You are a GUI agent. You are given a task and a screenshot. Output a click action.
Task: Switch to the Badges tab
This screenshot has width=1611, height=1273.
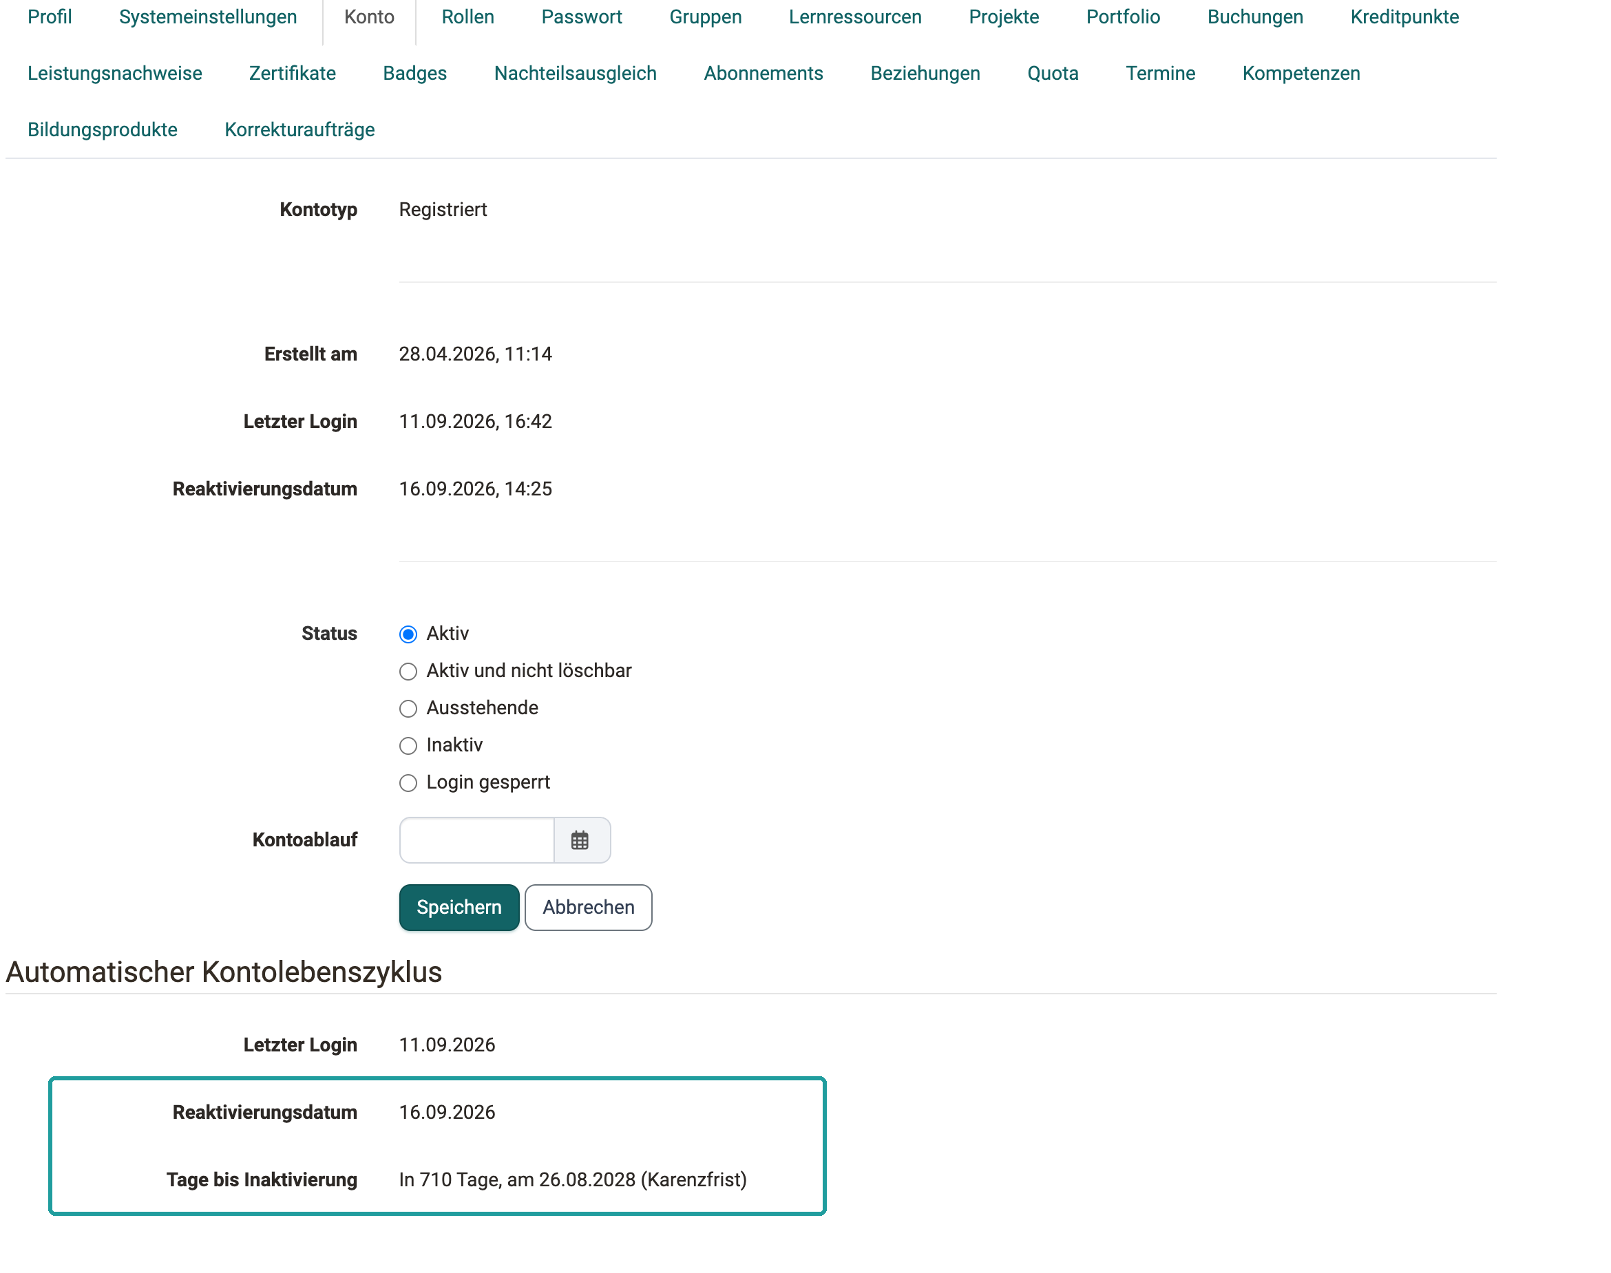point(414,73)
